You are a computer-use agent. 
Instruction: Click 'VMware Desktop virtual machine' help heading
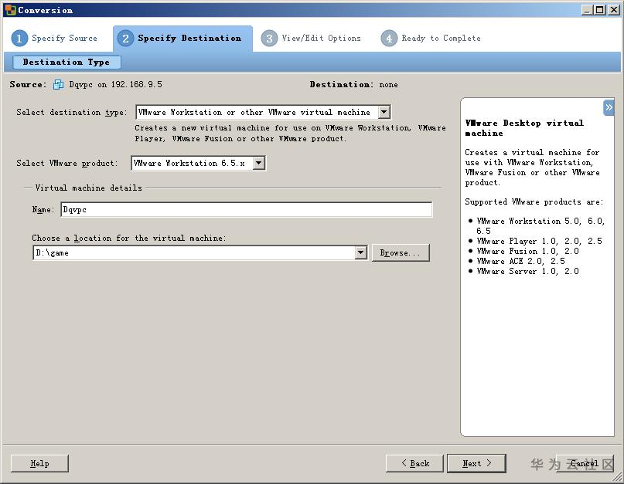[x=524, y=128]
